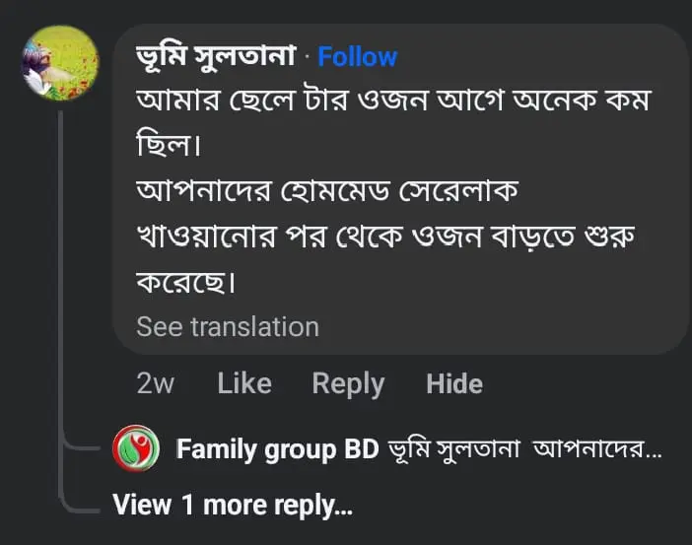Viewport: 692px width, 545px height.
Task: Expand the truncated reply text আপনাদের...
Action: [598, 450]
